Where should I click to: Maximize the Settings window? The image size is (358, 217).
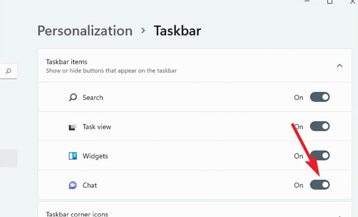[330, 2]
